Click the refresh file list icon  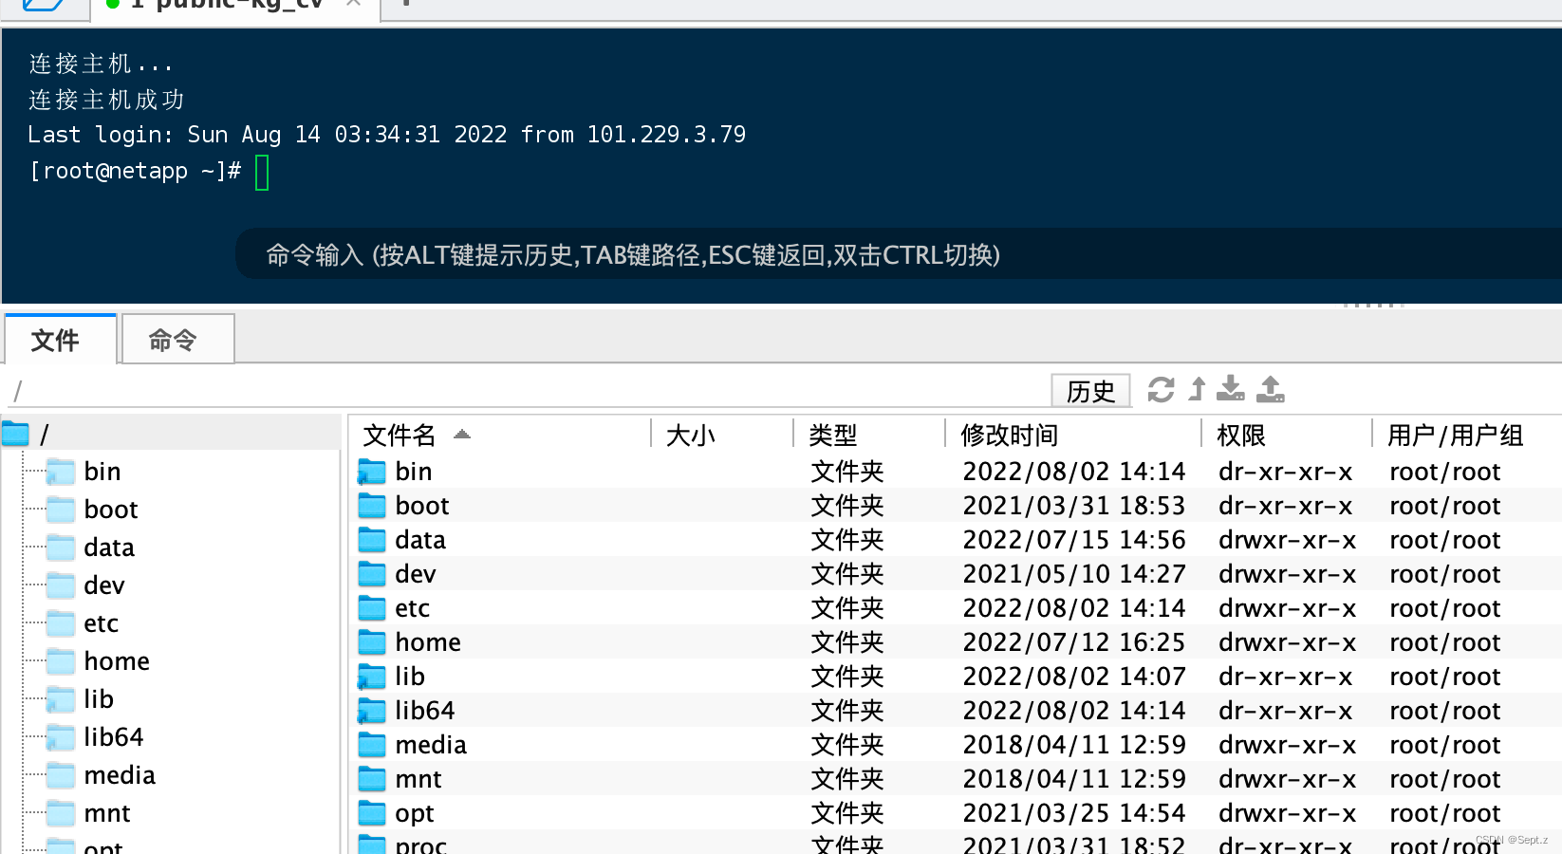click(1161, 389)
